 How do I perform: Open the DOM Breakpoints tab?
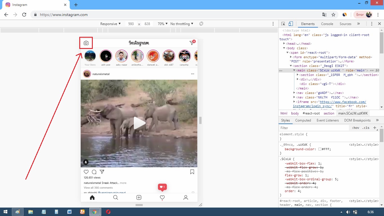357,120
